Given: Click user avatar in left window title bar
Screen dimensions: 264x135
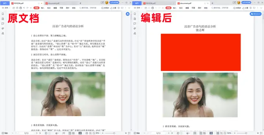Looking at the screenshot, I should [107, 3].
